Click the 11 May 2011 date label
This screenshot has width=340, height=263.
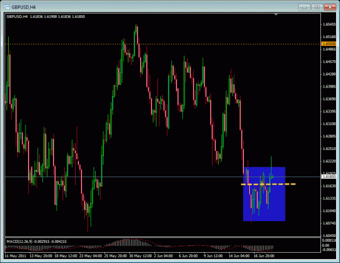point(15,256)
